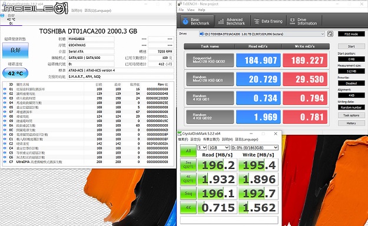Click the blue 良好 health status button

click(x=15, y=50)
